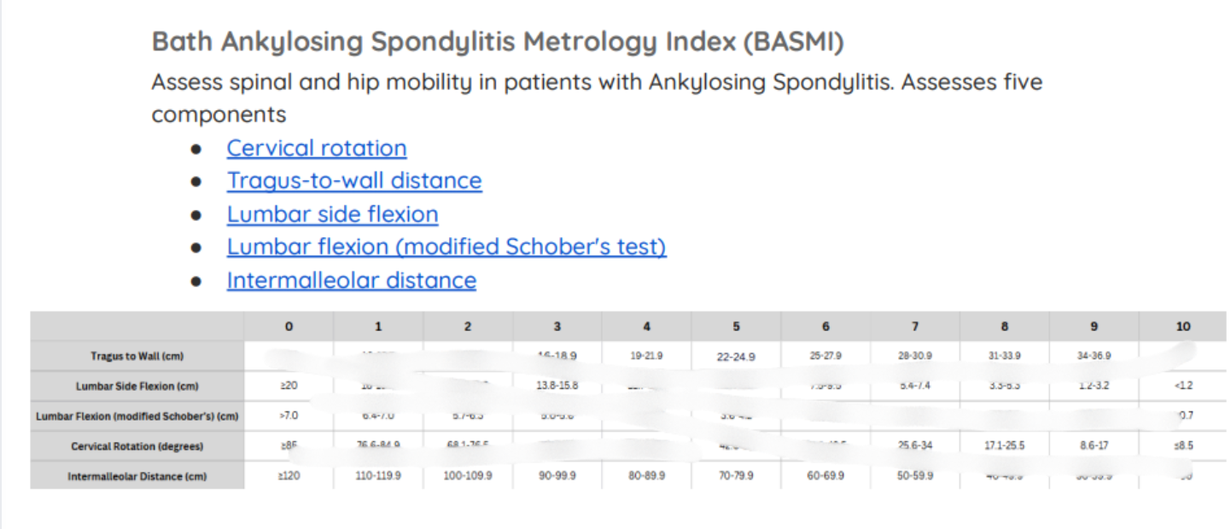
Task: Select the 17.1-25.5 cervical rotation cell
Action: [1004, 445]
